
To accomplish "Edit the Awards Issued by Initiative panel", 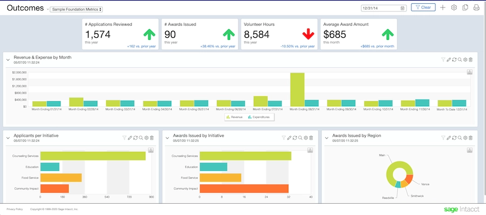I will [x=289, y=138].
